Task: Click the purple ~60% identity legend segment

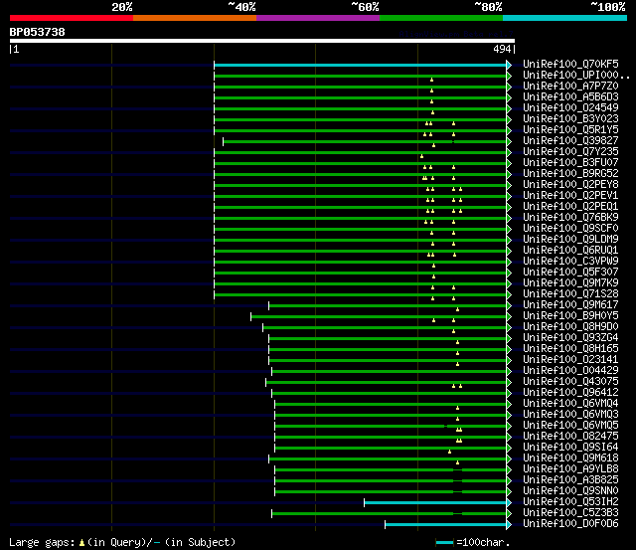Action: click(x=318, y=18)
